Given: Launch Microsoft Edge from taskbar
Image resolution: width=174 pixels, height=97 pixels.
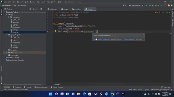Looking at the screenshot, I should [x=84, y=94].
